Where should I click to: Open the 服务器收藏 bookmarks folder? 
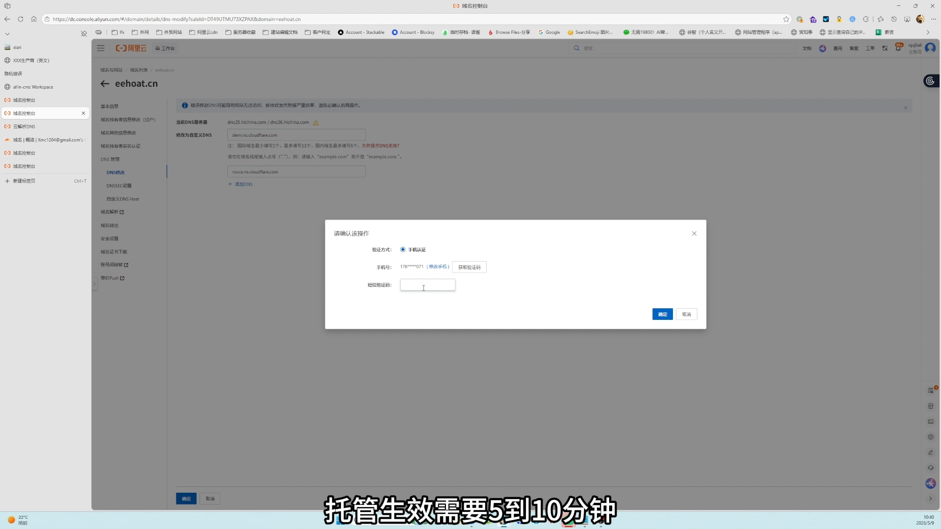pyautogui.click(x=240, y=32)
